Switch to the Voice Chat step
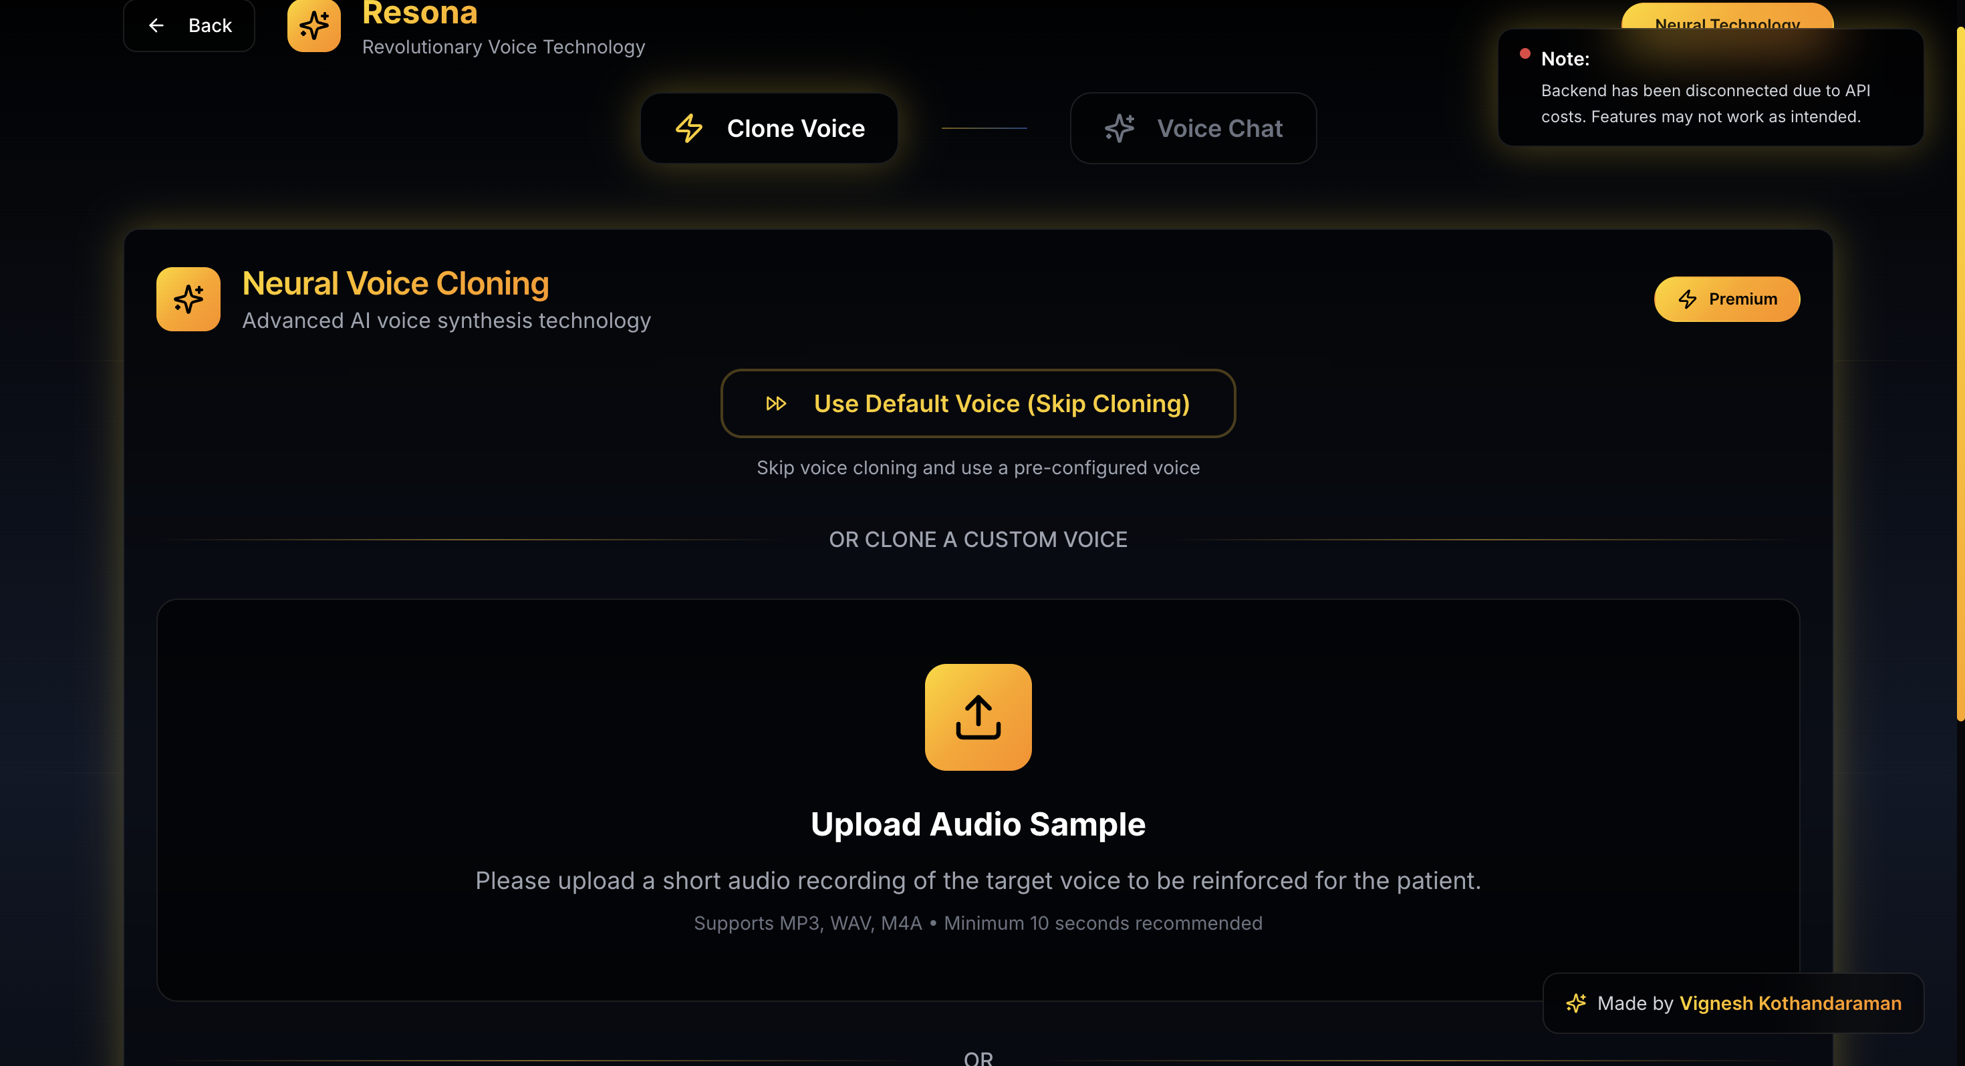Image resolution: width=1965 pixels, height=1066 pixels. 1193,128
